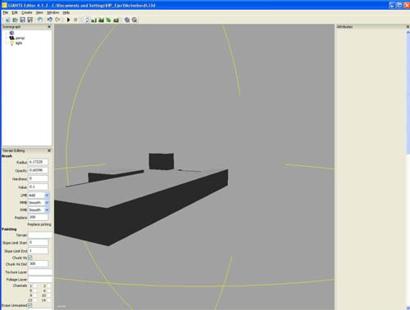Click the rightmost magnifier toolbar icon
Image resolution: width=410 pixels, height=310 pixels.
point(134,20)
